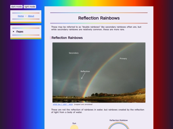173x129 pixels.
Task: Open the APOD Sep 7, 2007 NASA link
Action: click(63, 104)
